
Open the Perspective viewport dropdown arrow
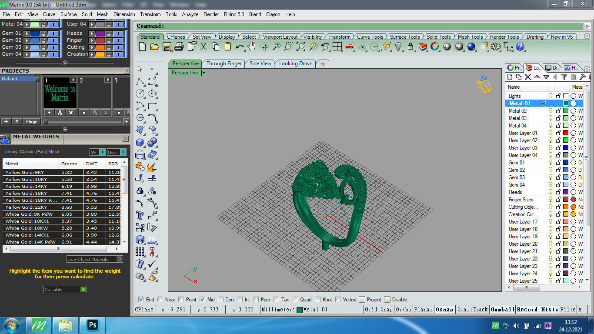coord(203,73)
